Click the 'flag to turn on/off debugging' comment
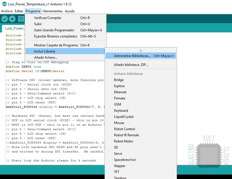 click(x=37, y=62)
